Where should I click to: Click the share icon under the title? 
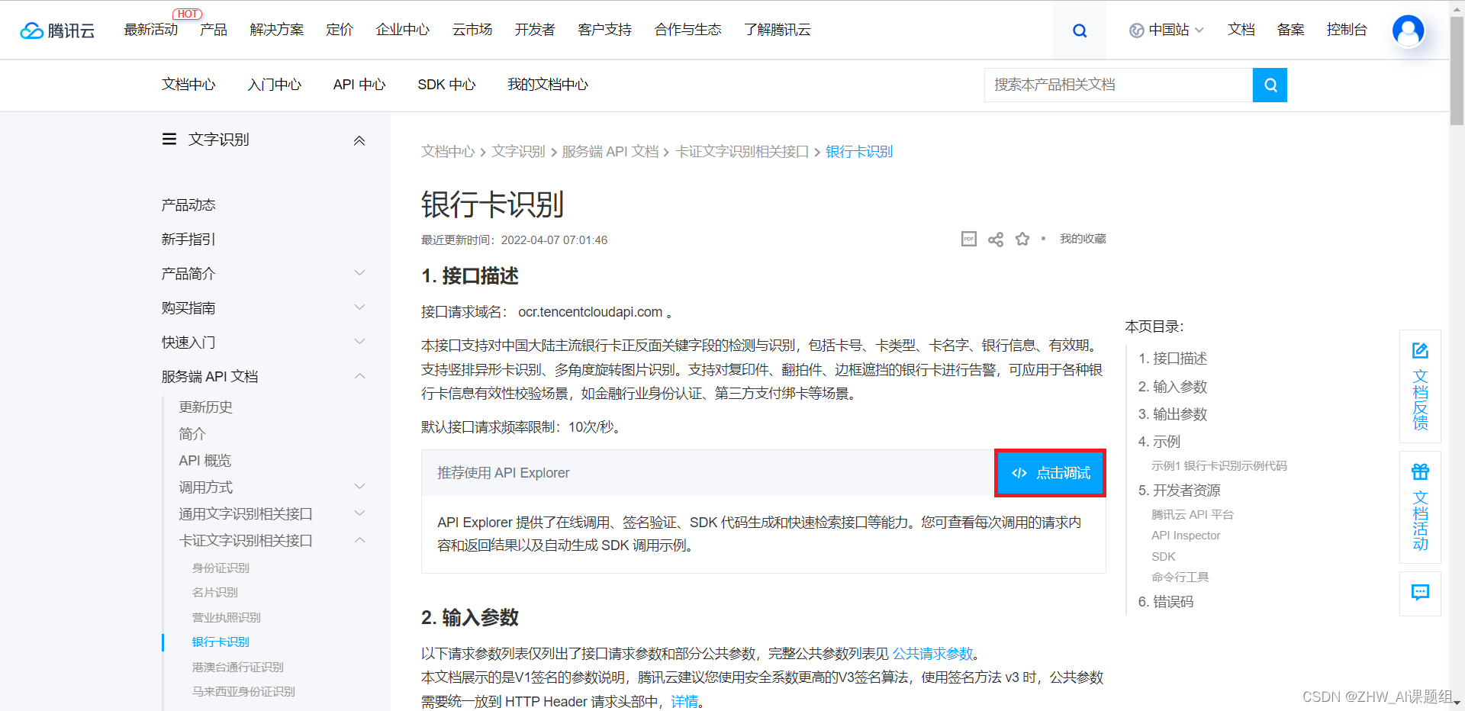pyautogui.click(x=996, y=240)
